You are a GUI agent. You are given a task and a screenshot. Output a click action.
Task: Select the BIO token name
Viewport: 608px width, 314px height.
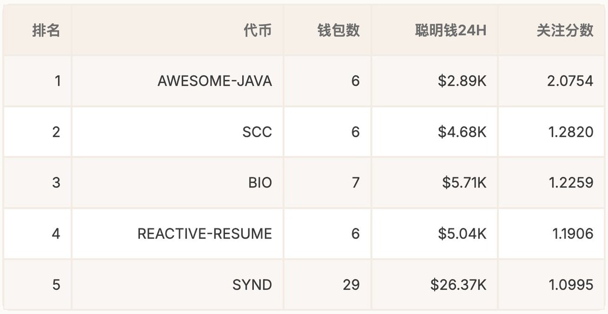coord(260,183)
